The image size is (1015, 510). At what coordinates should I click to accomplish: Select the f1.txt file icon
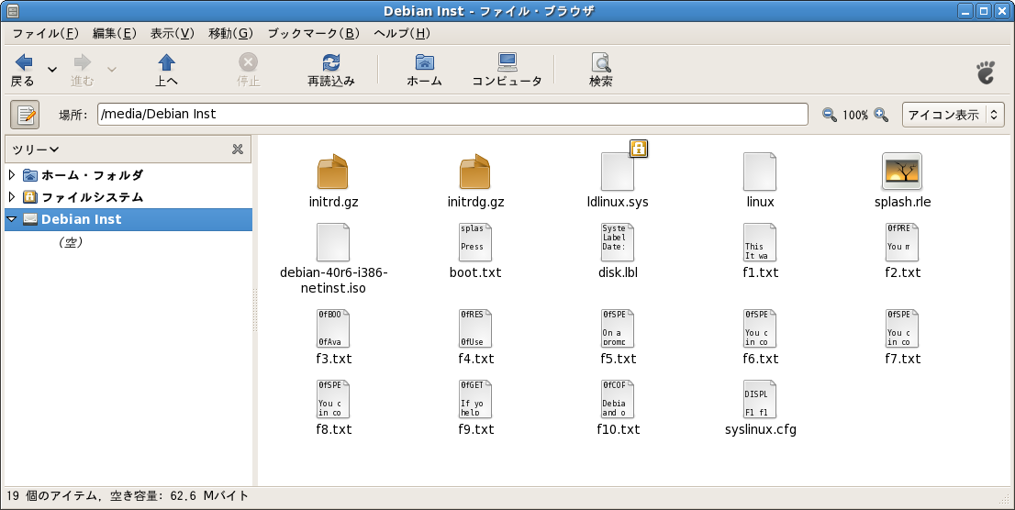(x=760, y=243)
